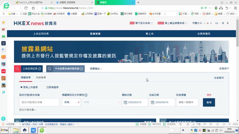The image size is (239, 134).
Task: Click the undo closed tab icon
Action: click(x=227, y=8)
